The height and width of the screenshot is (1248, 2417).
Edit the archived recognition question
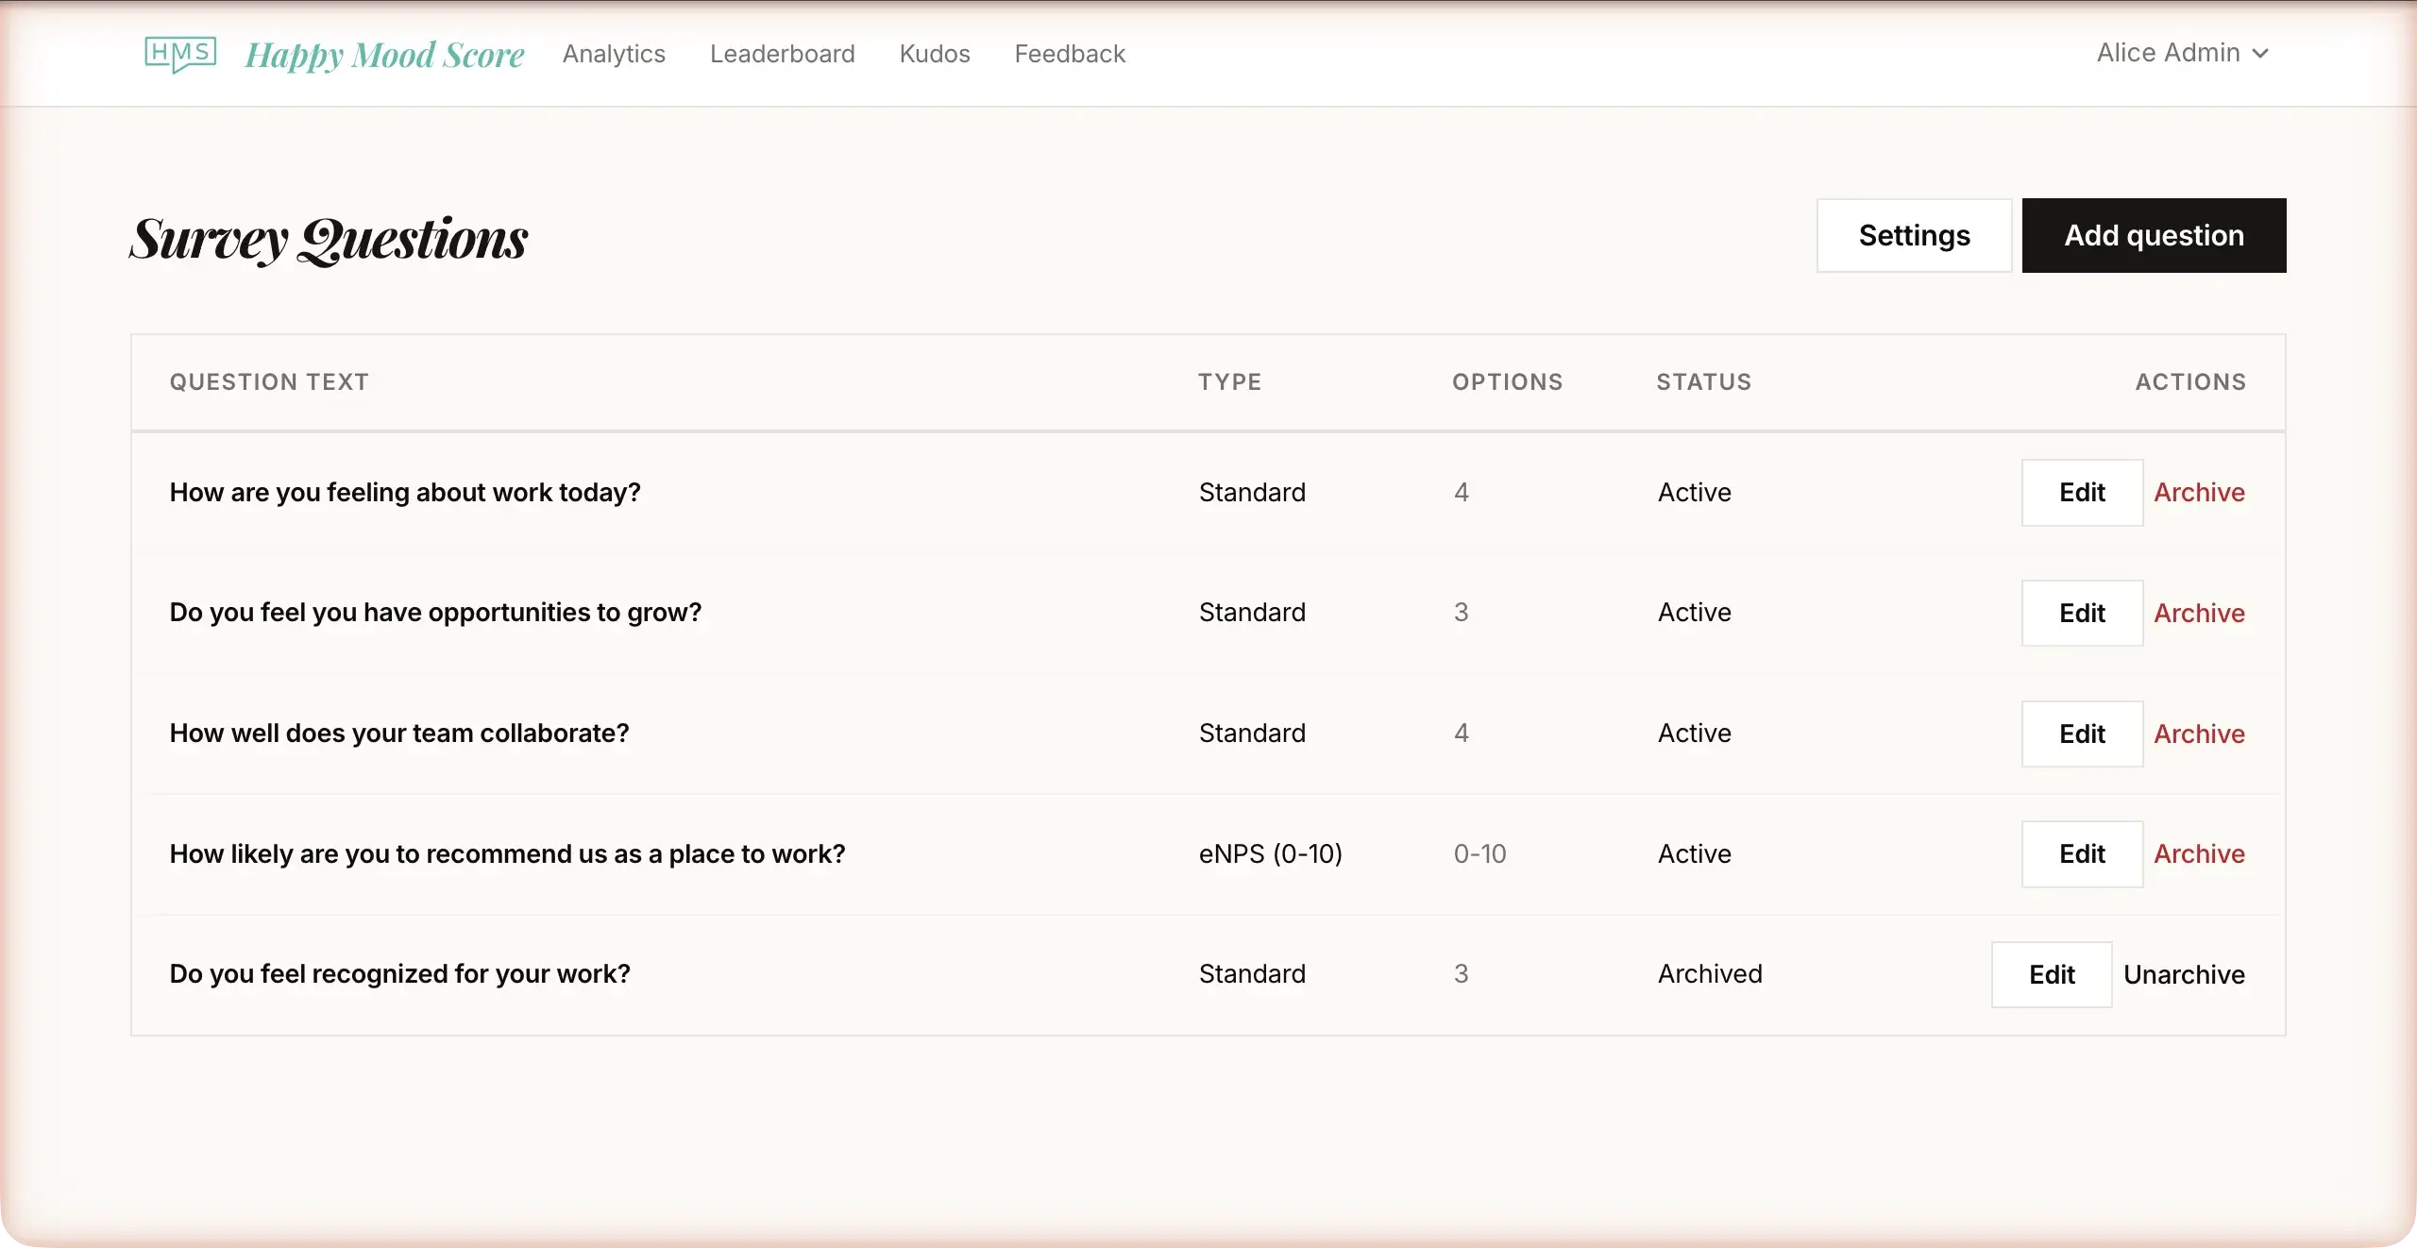(x=2050, y=973)
